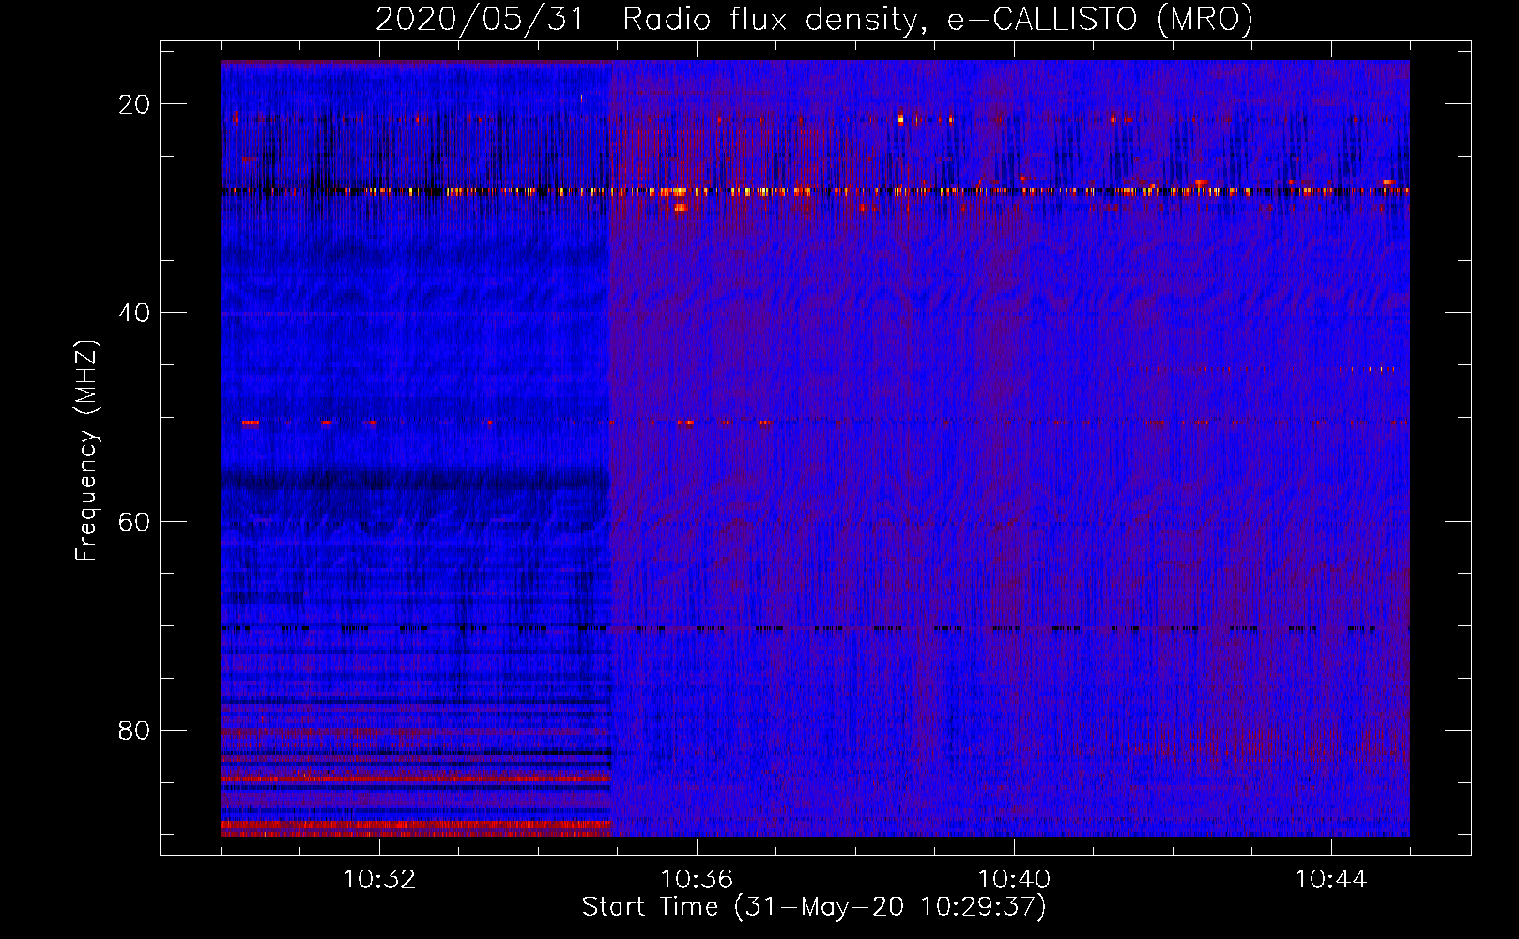The height and width of the screenshot is (939, 1519).
Task: Click the "10:32" time tick label
Action: point(379,880)
